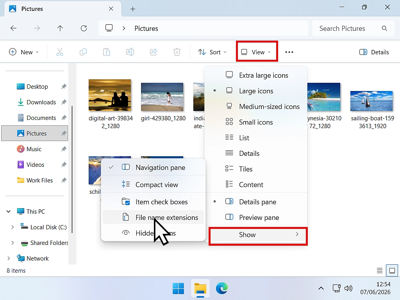Click the navigation pane scrollbar
Image resolution: width=400 pixels, height=300 pixels.
coord(72,170)
